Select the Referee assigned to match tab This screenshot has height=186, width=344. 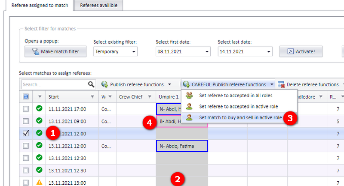coord(40,5)
